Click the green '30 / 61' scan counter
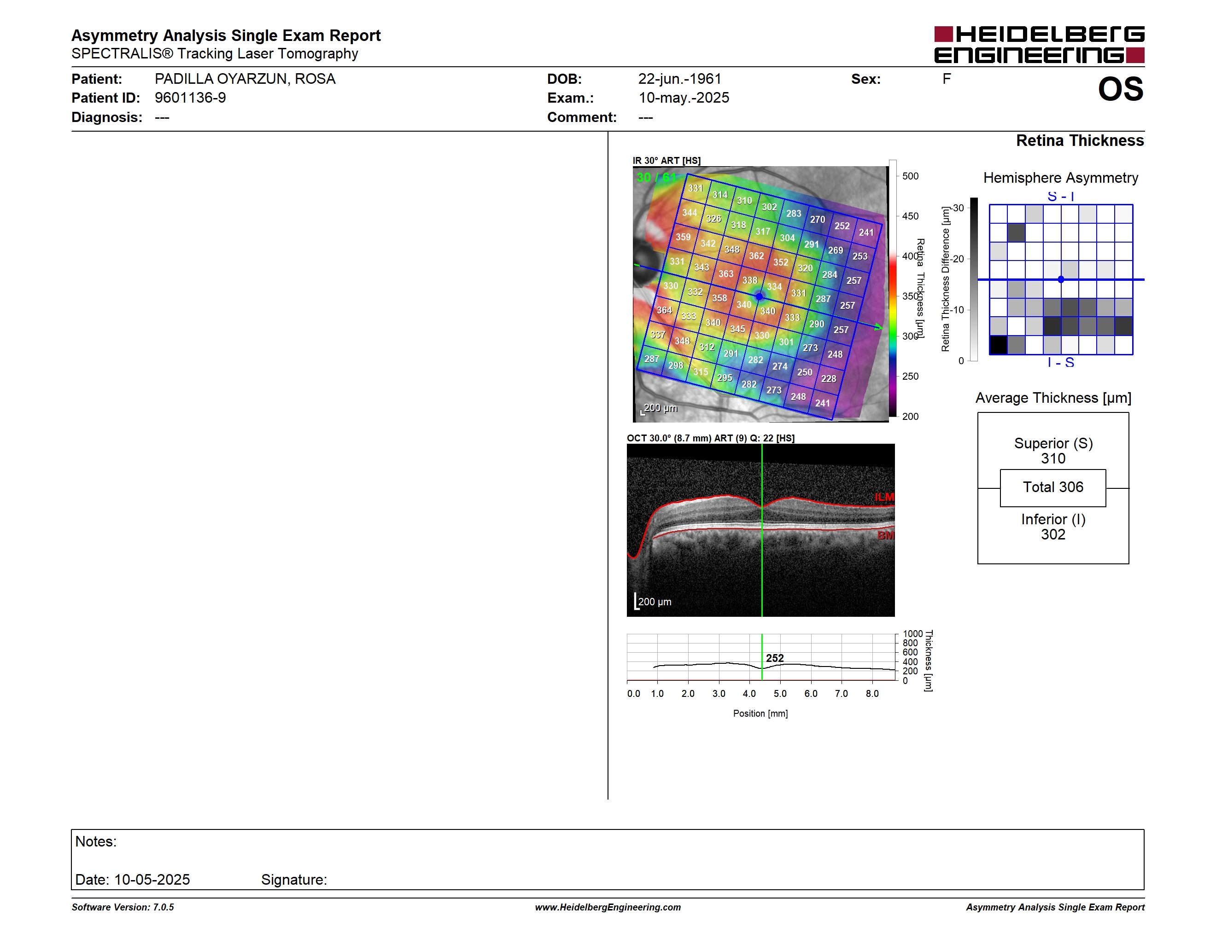The height and width of the screenshot is (939, 1216). pyautogui.click(x=656, y=178)
